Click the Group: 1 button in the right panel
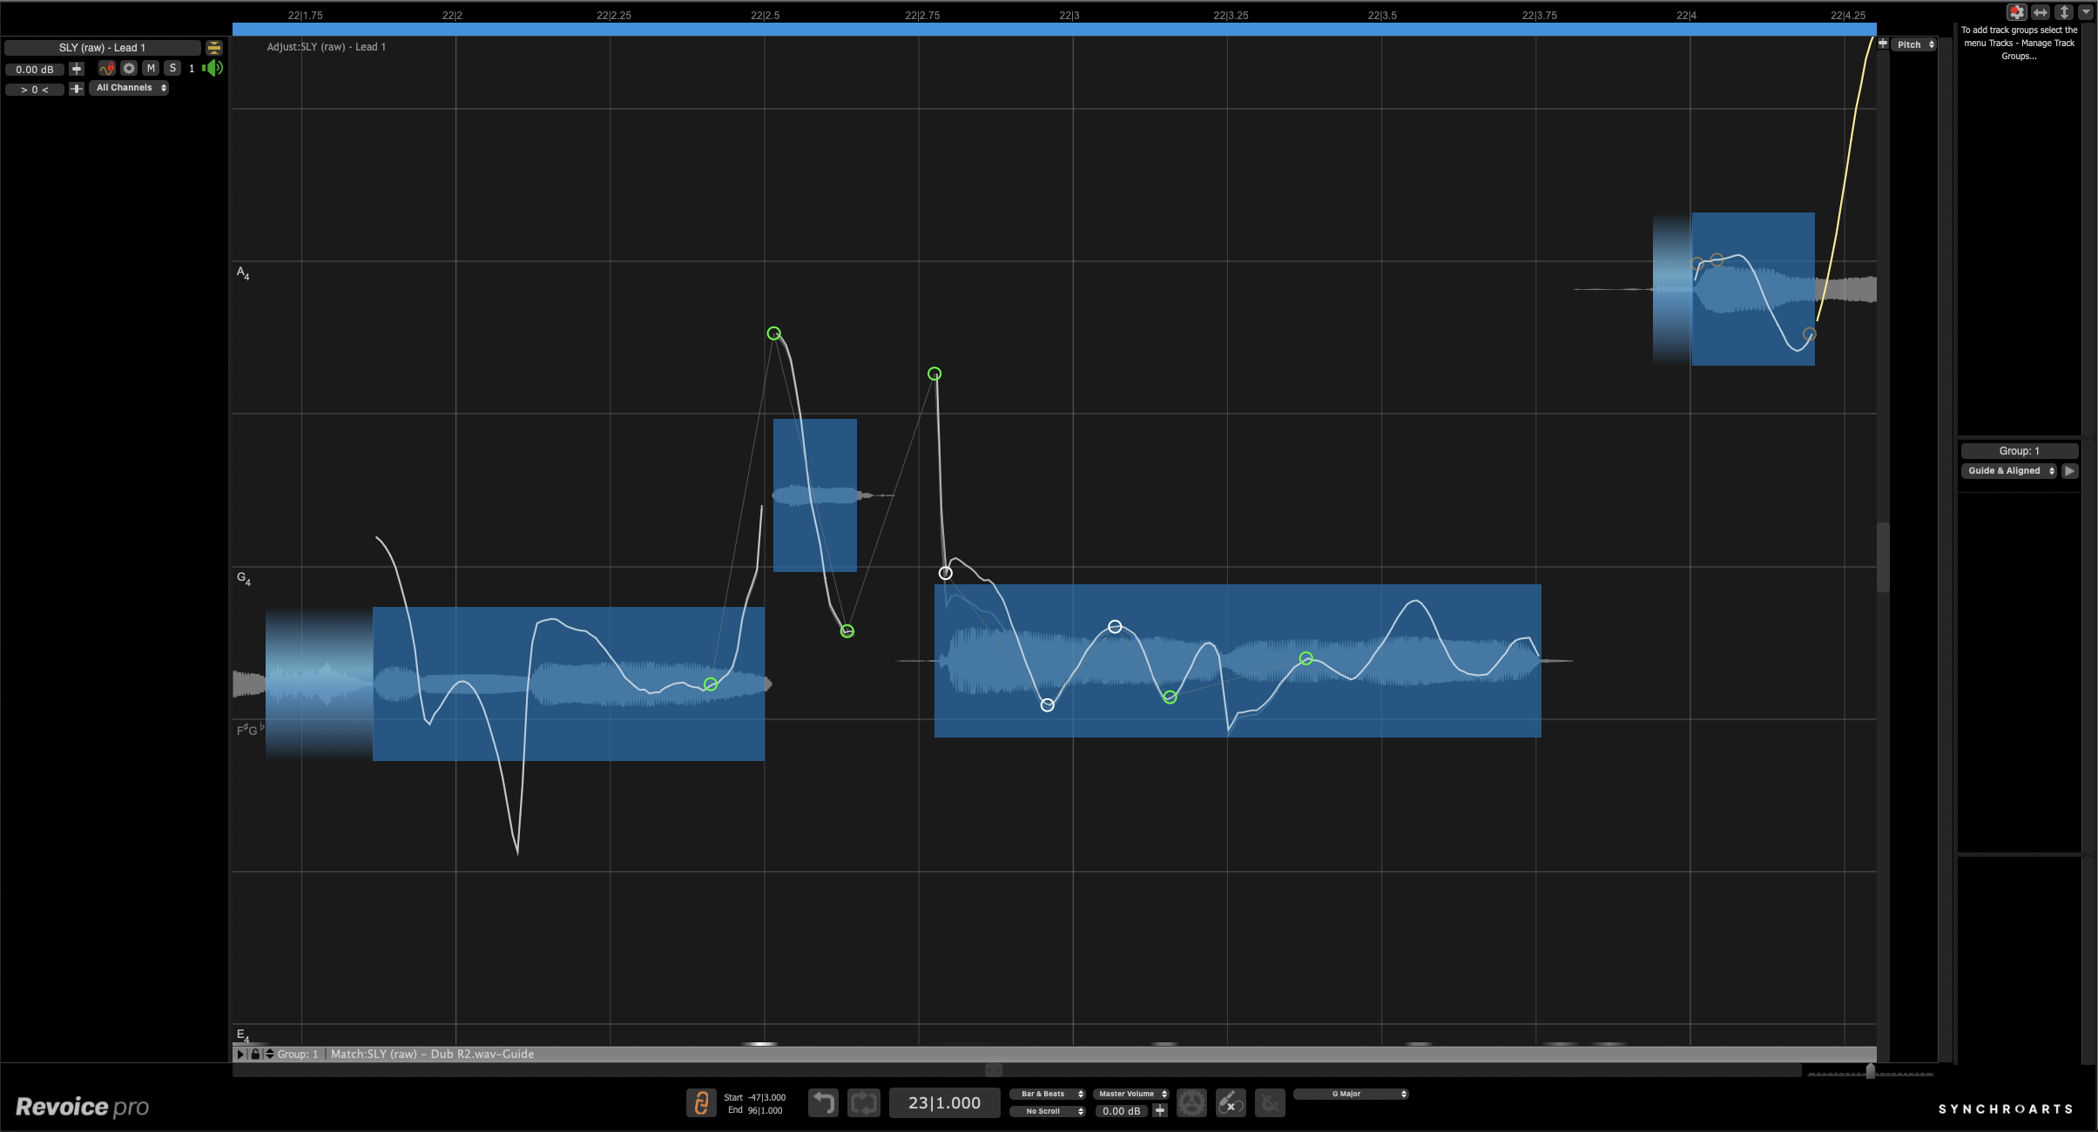 [x=2018, y=450]
